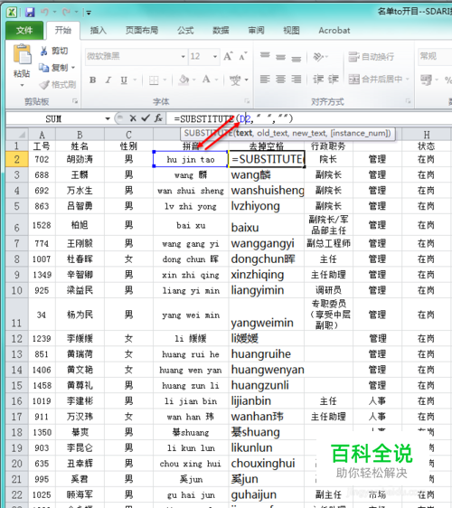Open the 对齐方式 dialog launcher
Image resolution: width=452 pixels, height=508 pixels.
[409, 102]
